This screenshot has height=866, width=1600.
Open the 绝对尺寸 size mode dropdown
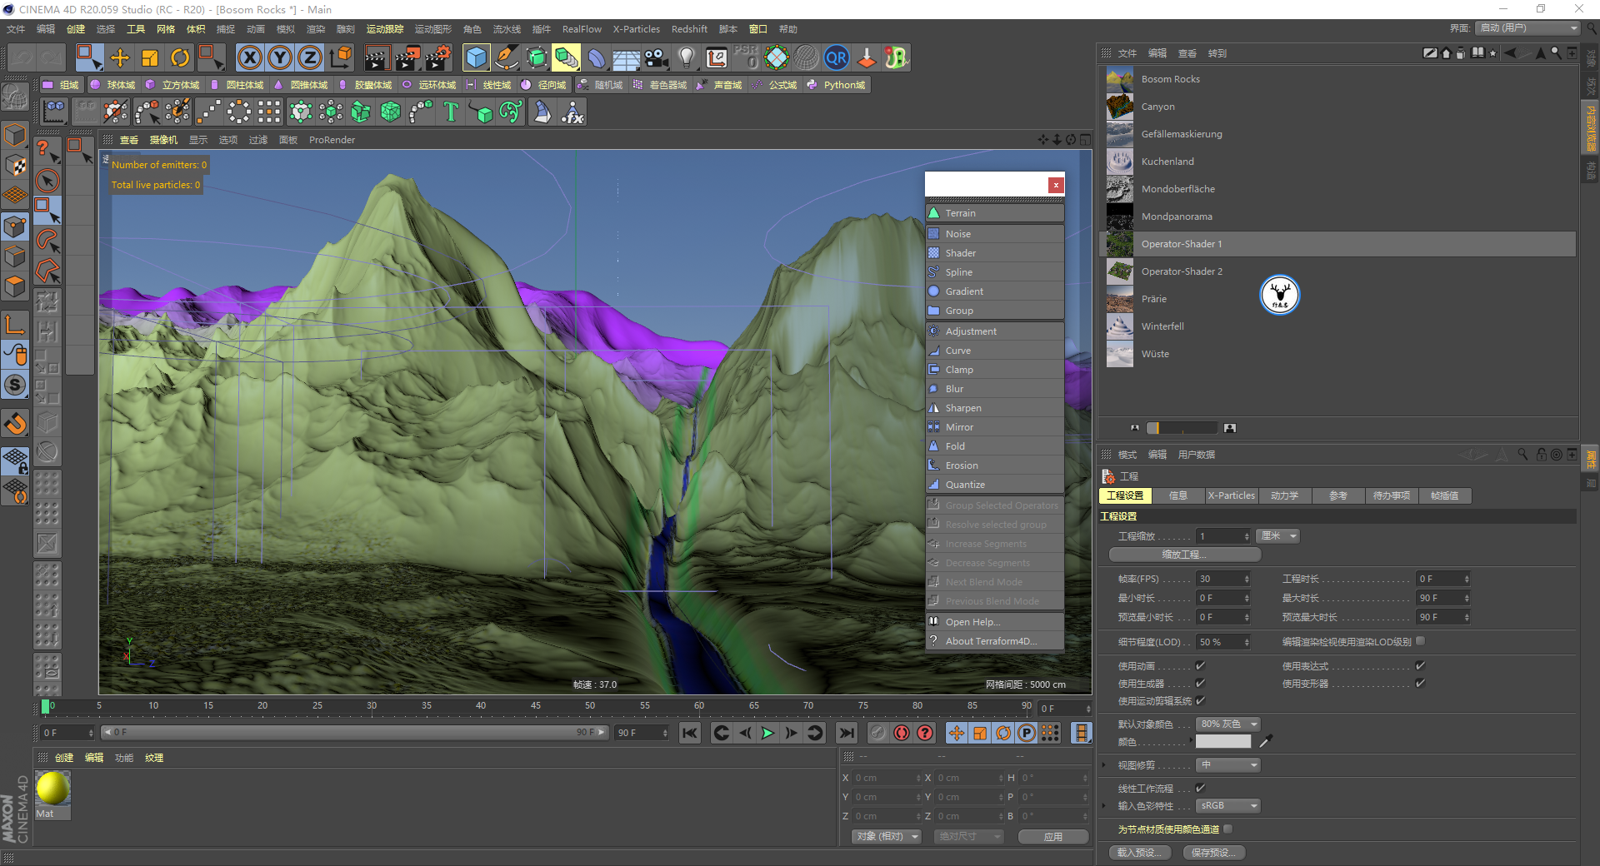968,836
